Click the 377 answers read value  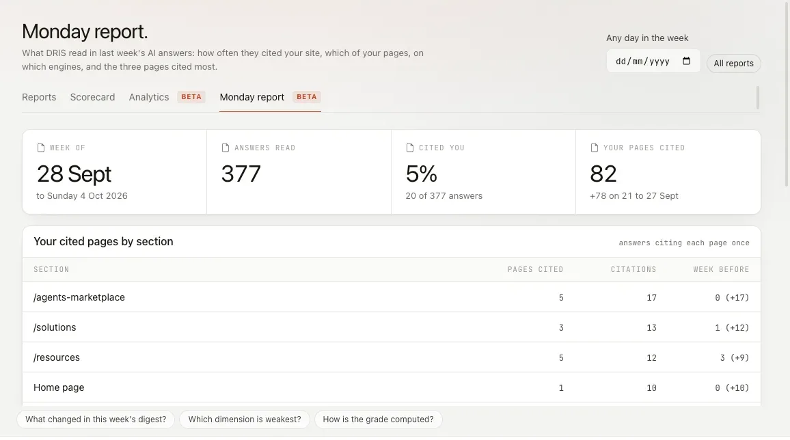[x=241, y=174]
